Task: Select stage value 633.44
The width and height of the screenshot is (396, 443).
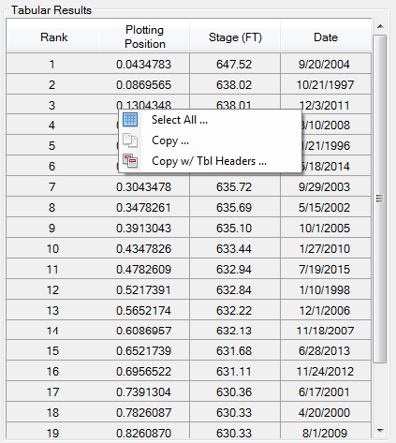Action: (235, 248)
